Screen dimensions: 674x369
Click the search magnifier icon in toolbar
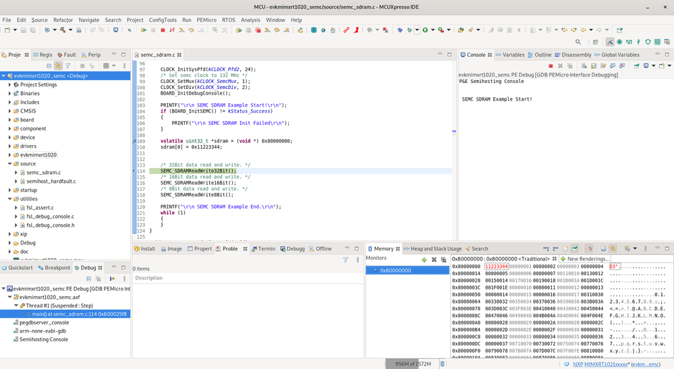[578, 42]
